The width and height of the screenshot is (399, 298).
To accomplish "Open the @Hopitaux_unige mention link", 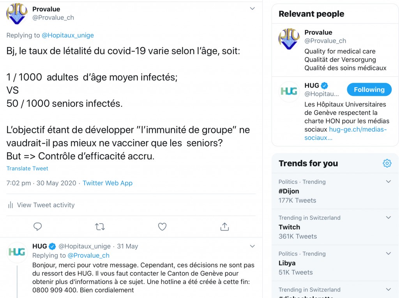I will [x=68, y=35].
